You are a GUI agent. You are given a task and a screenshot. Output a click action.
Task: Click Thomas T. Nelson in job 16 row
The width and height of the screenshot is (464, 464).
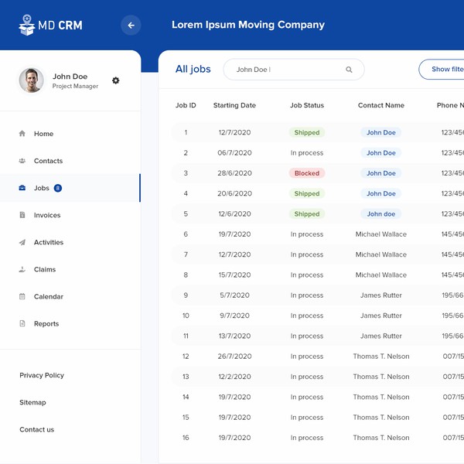click(381, 438)
